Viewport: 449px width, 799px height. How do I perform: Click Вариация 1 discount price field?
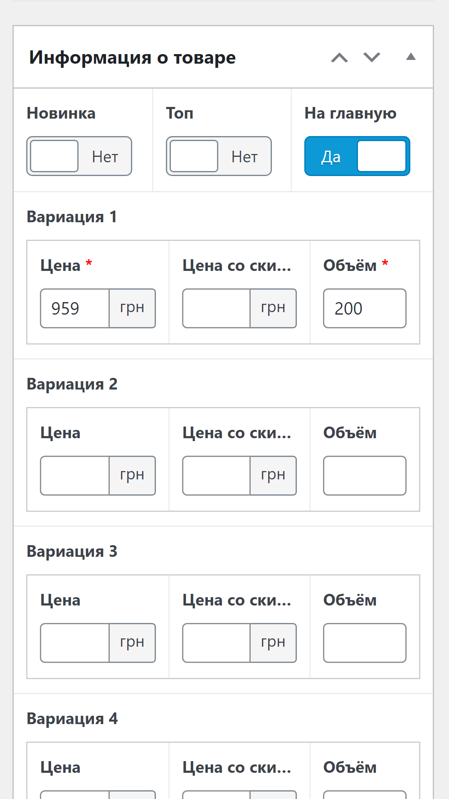216,308
